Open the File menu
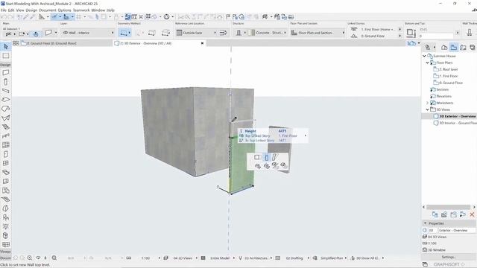The height and width of the screenshot is (268, 477). [x=4, y=10]
